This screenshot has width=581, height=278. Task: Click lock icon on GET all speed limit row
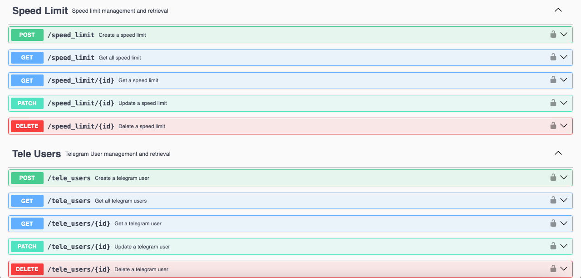tap(553, 57)
